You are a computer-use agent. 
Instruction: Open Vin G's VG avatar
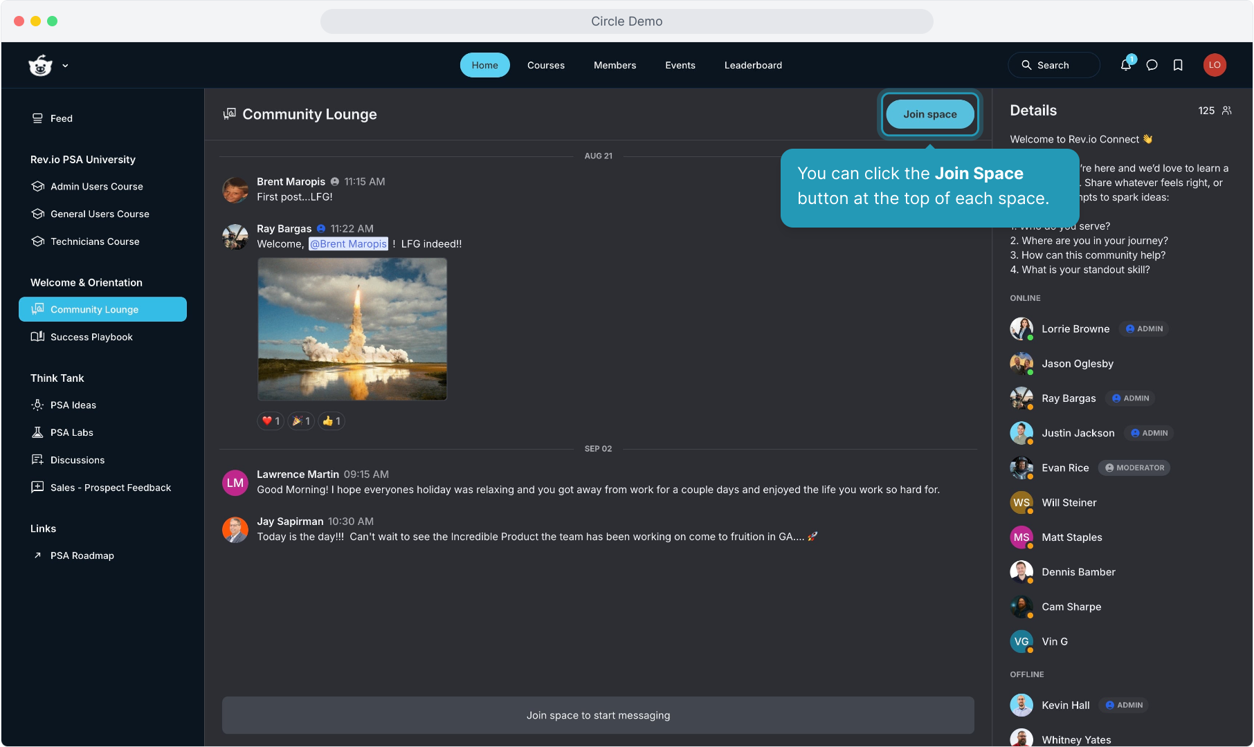coord(1021,642)
